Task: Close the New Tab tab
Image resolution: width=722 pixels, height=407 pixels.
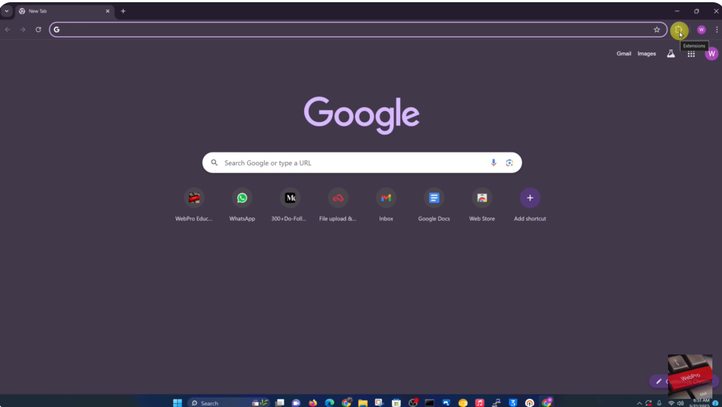Action: (x=108, y=11)
